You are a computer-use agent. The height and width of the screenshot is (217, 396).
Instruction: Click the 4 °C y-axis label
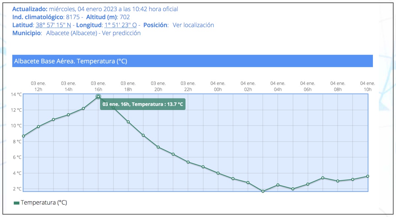[18, 173]
